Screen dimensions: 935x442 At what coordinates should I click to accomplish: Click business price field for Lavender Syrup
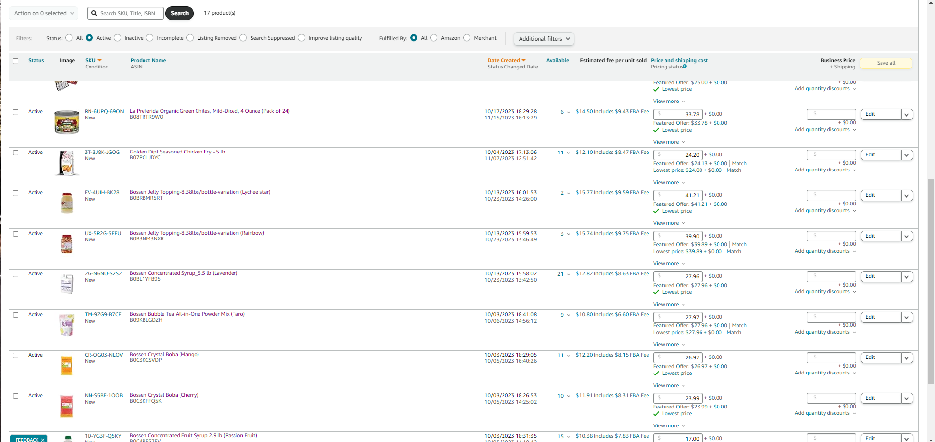[831, 276]
